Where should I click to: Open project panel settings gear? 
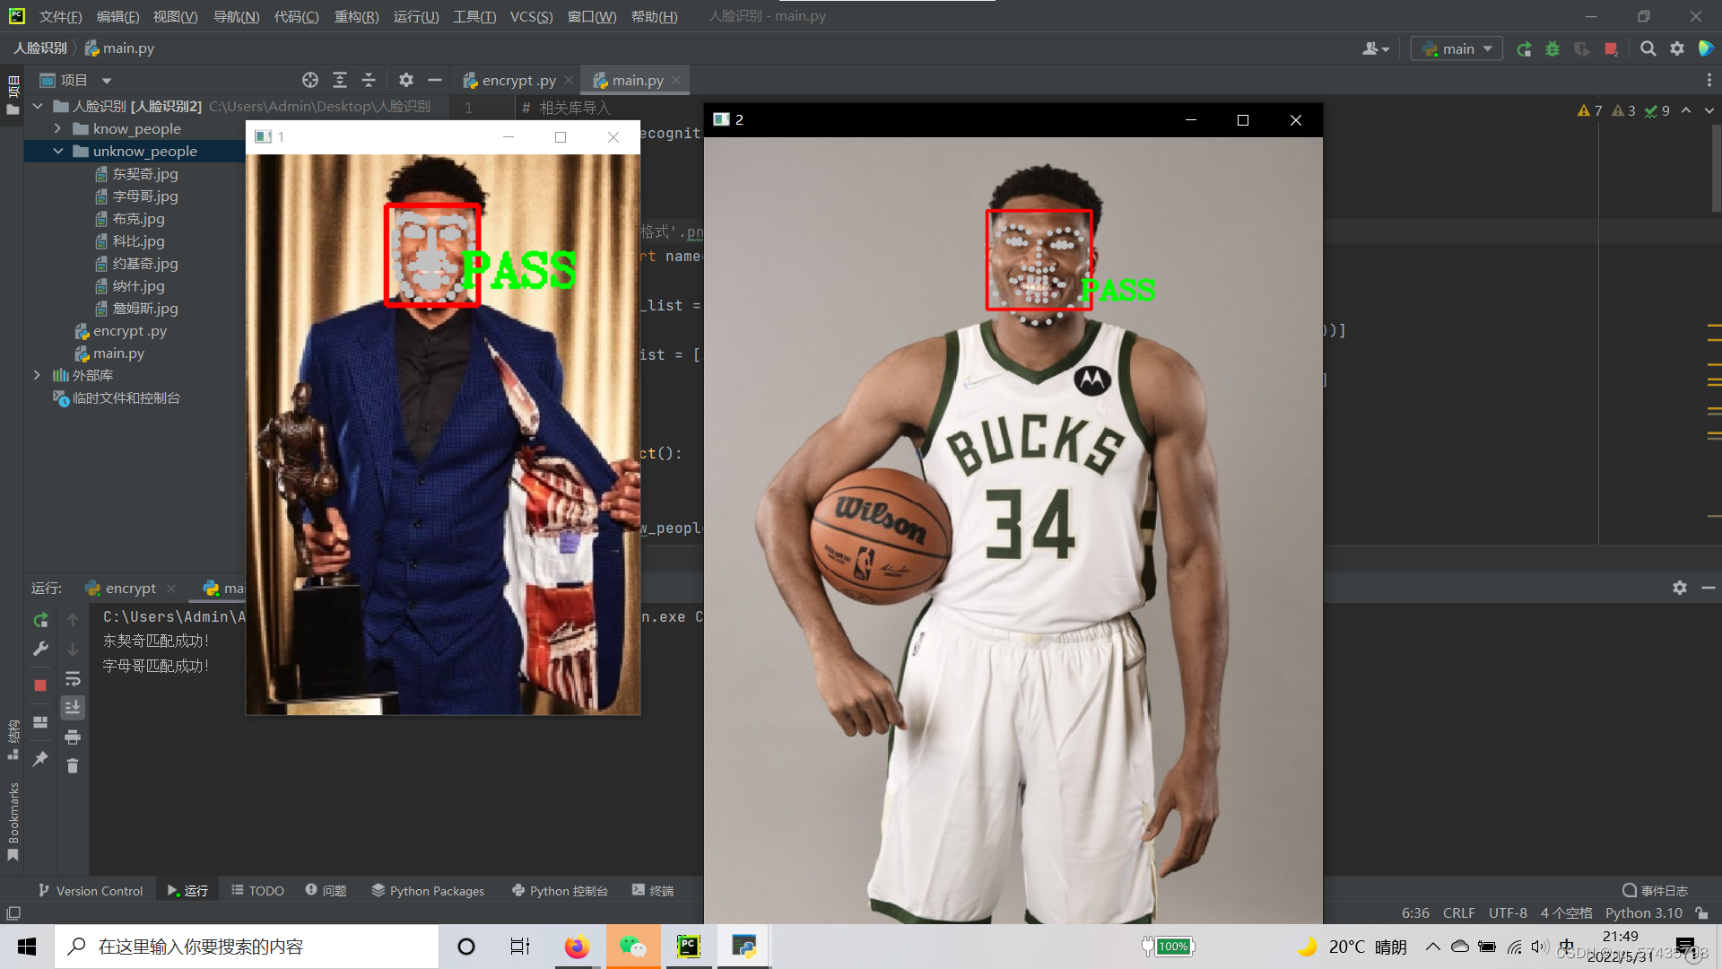406,80
